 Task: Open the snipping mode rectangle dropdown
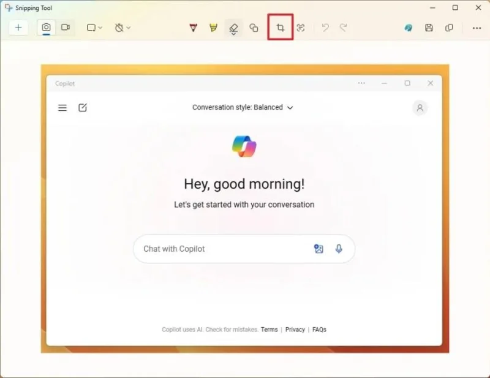(94, 28)
